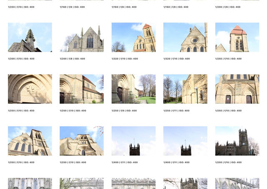267x189 pixels.
Task: Open the cropped gothic tower with pinnacles thumbnail
Action: click(185, 184)
